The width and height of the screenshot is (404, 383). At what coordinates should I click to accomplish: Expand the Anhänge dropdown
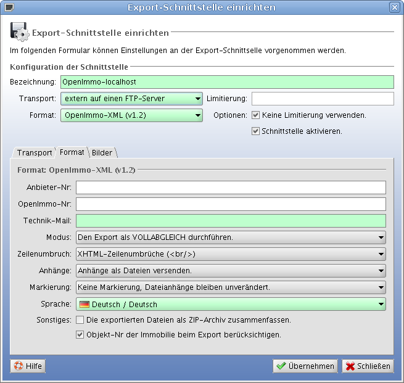[231, 271]
